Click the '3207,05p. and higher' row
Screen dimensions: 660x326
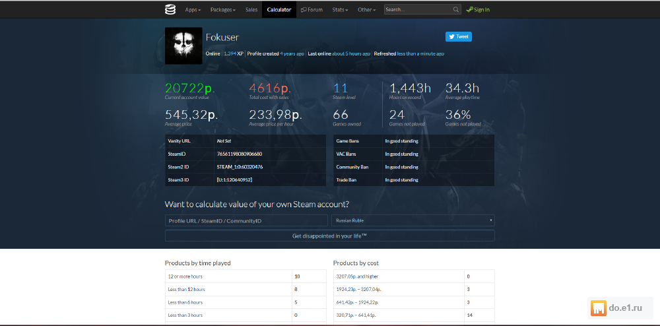point(414,277)
